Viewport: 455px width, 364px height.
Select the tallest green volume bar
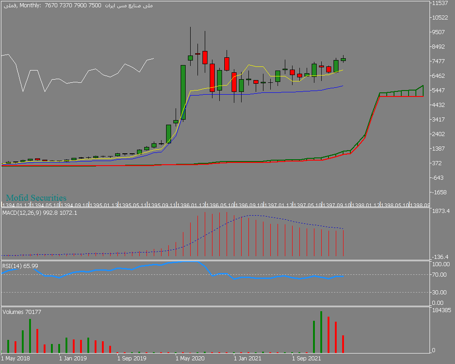pyautogui.click(x=321, y=332)
